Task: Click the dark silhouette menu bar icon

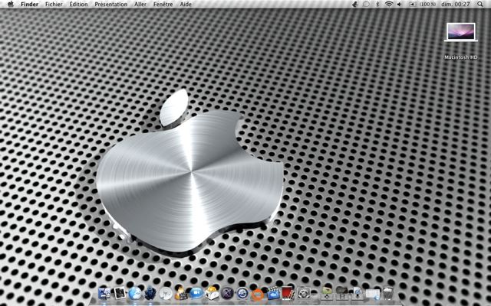Action: pos(355,5)
